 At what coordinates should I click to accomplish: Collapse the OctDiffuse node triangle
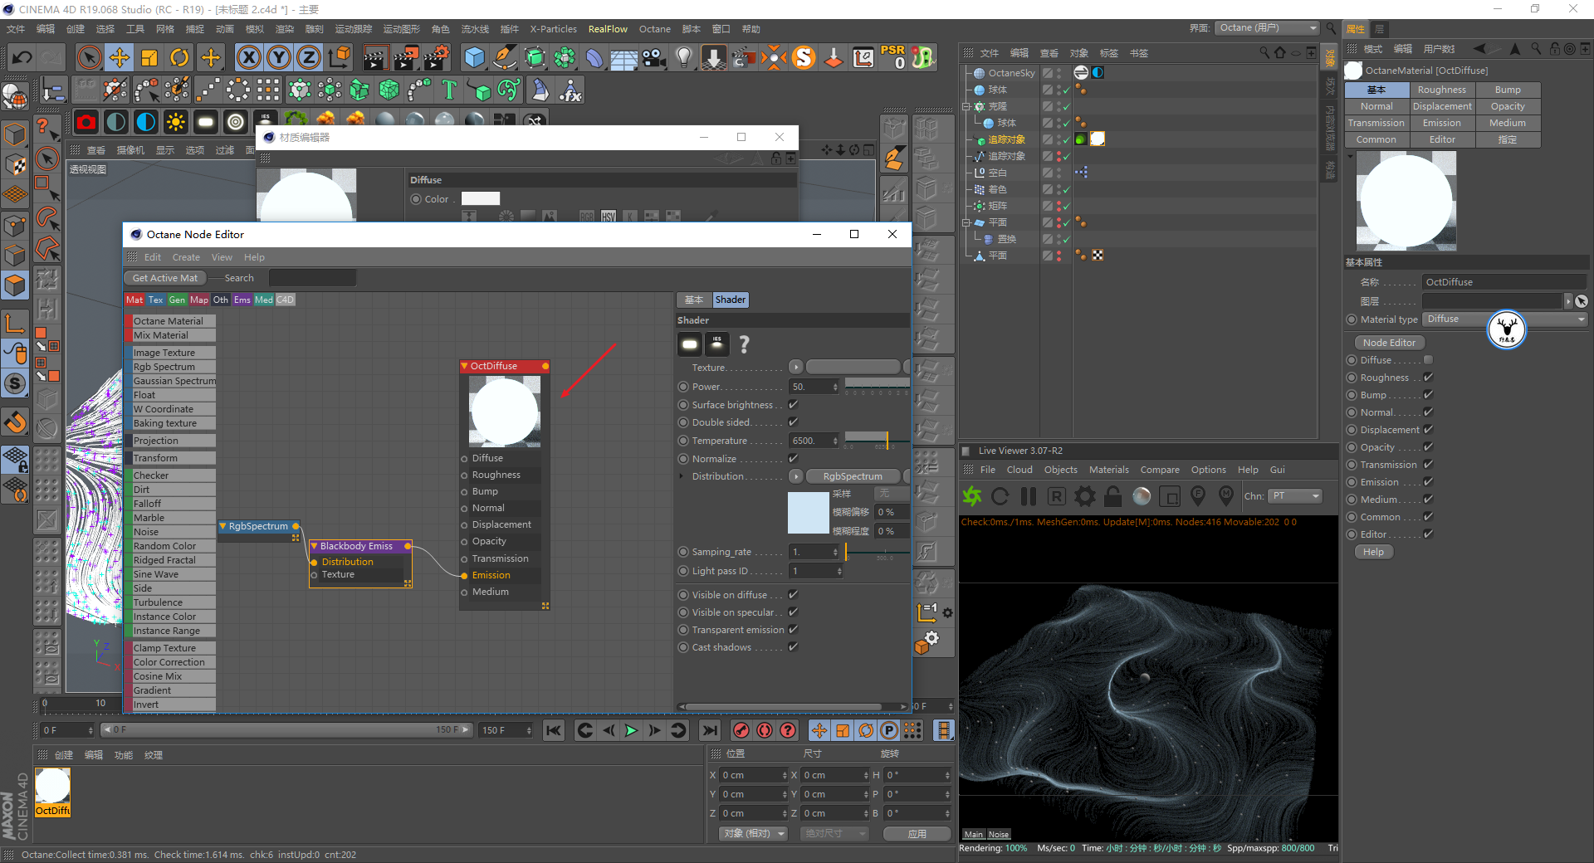click(465, 366)
